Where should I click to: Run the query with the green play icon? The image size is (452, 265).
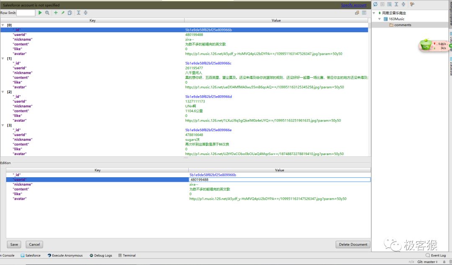[x=40, y=13]
